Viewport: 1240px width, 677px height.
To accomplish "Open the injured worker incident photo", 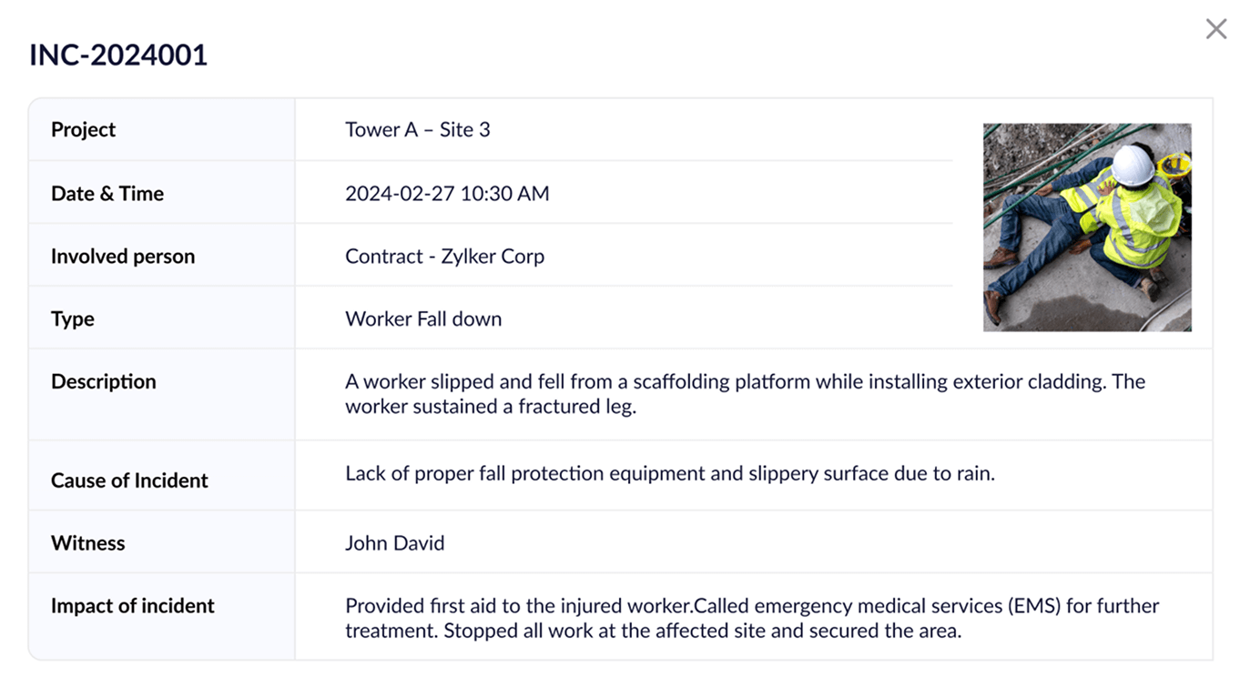I will point(1086,227).
